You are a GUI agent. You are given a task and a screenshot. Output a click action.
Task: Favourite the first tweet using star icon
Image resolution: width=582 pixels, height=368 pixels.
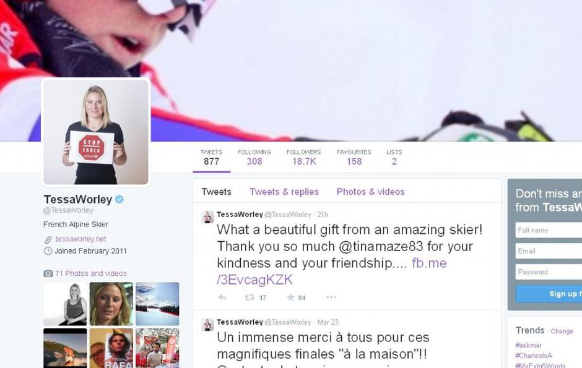click(x=291, y=297)
